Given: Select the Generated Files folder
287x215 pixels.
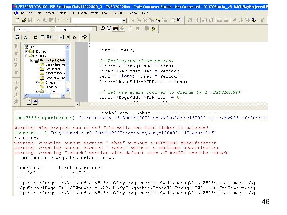Looking at the screenshot, I should point(55,78).
